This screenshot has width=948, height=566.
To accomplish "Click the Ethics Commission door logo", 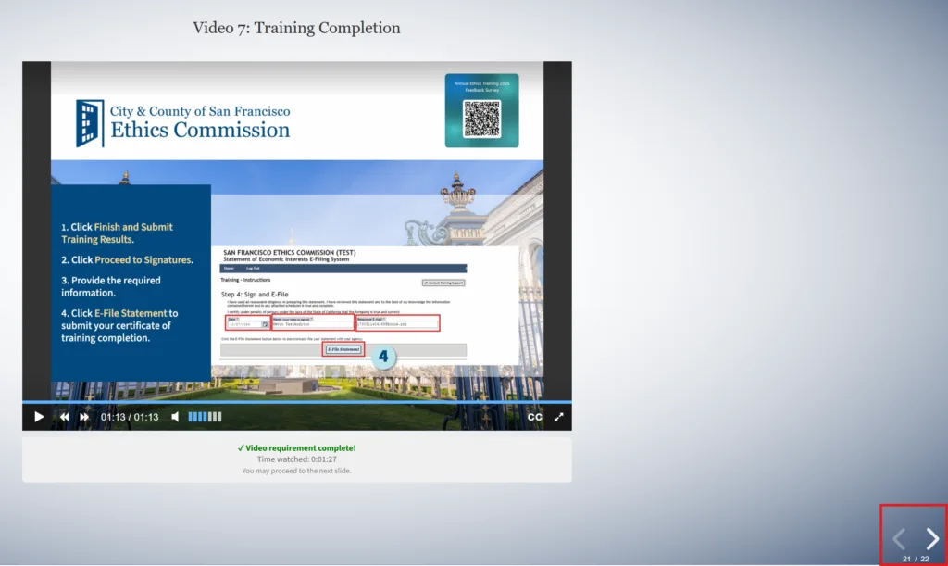I will [90, 122].
